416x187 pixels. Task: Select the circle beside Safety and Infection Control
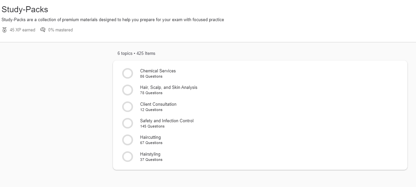point(127,123)
